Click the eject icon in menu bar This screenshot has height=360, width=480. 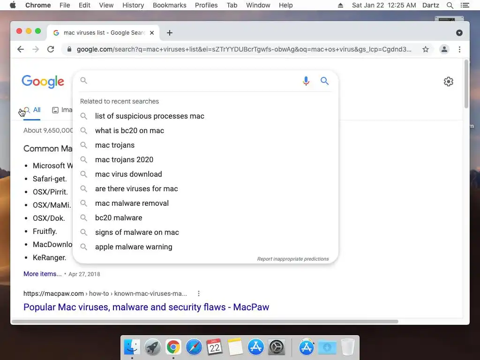[x=340, y=5]
